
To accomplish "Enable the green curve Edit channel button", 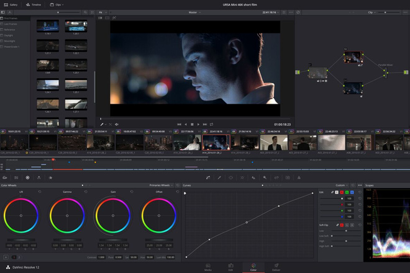I will point(347,192).
